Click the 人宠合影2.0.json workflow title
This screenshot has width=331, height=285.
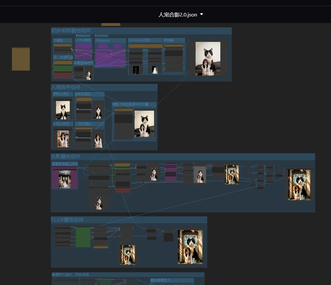(x=178, y=15)
